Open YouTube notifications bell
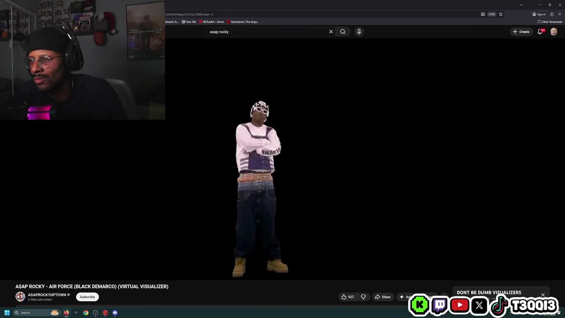 pyautogui.click(x=540, y=31)
